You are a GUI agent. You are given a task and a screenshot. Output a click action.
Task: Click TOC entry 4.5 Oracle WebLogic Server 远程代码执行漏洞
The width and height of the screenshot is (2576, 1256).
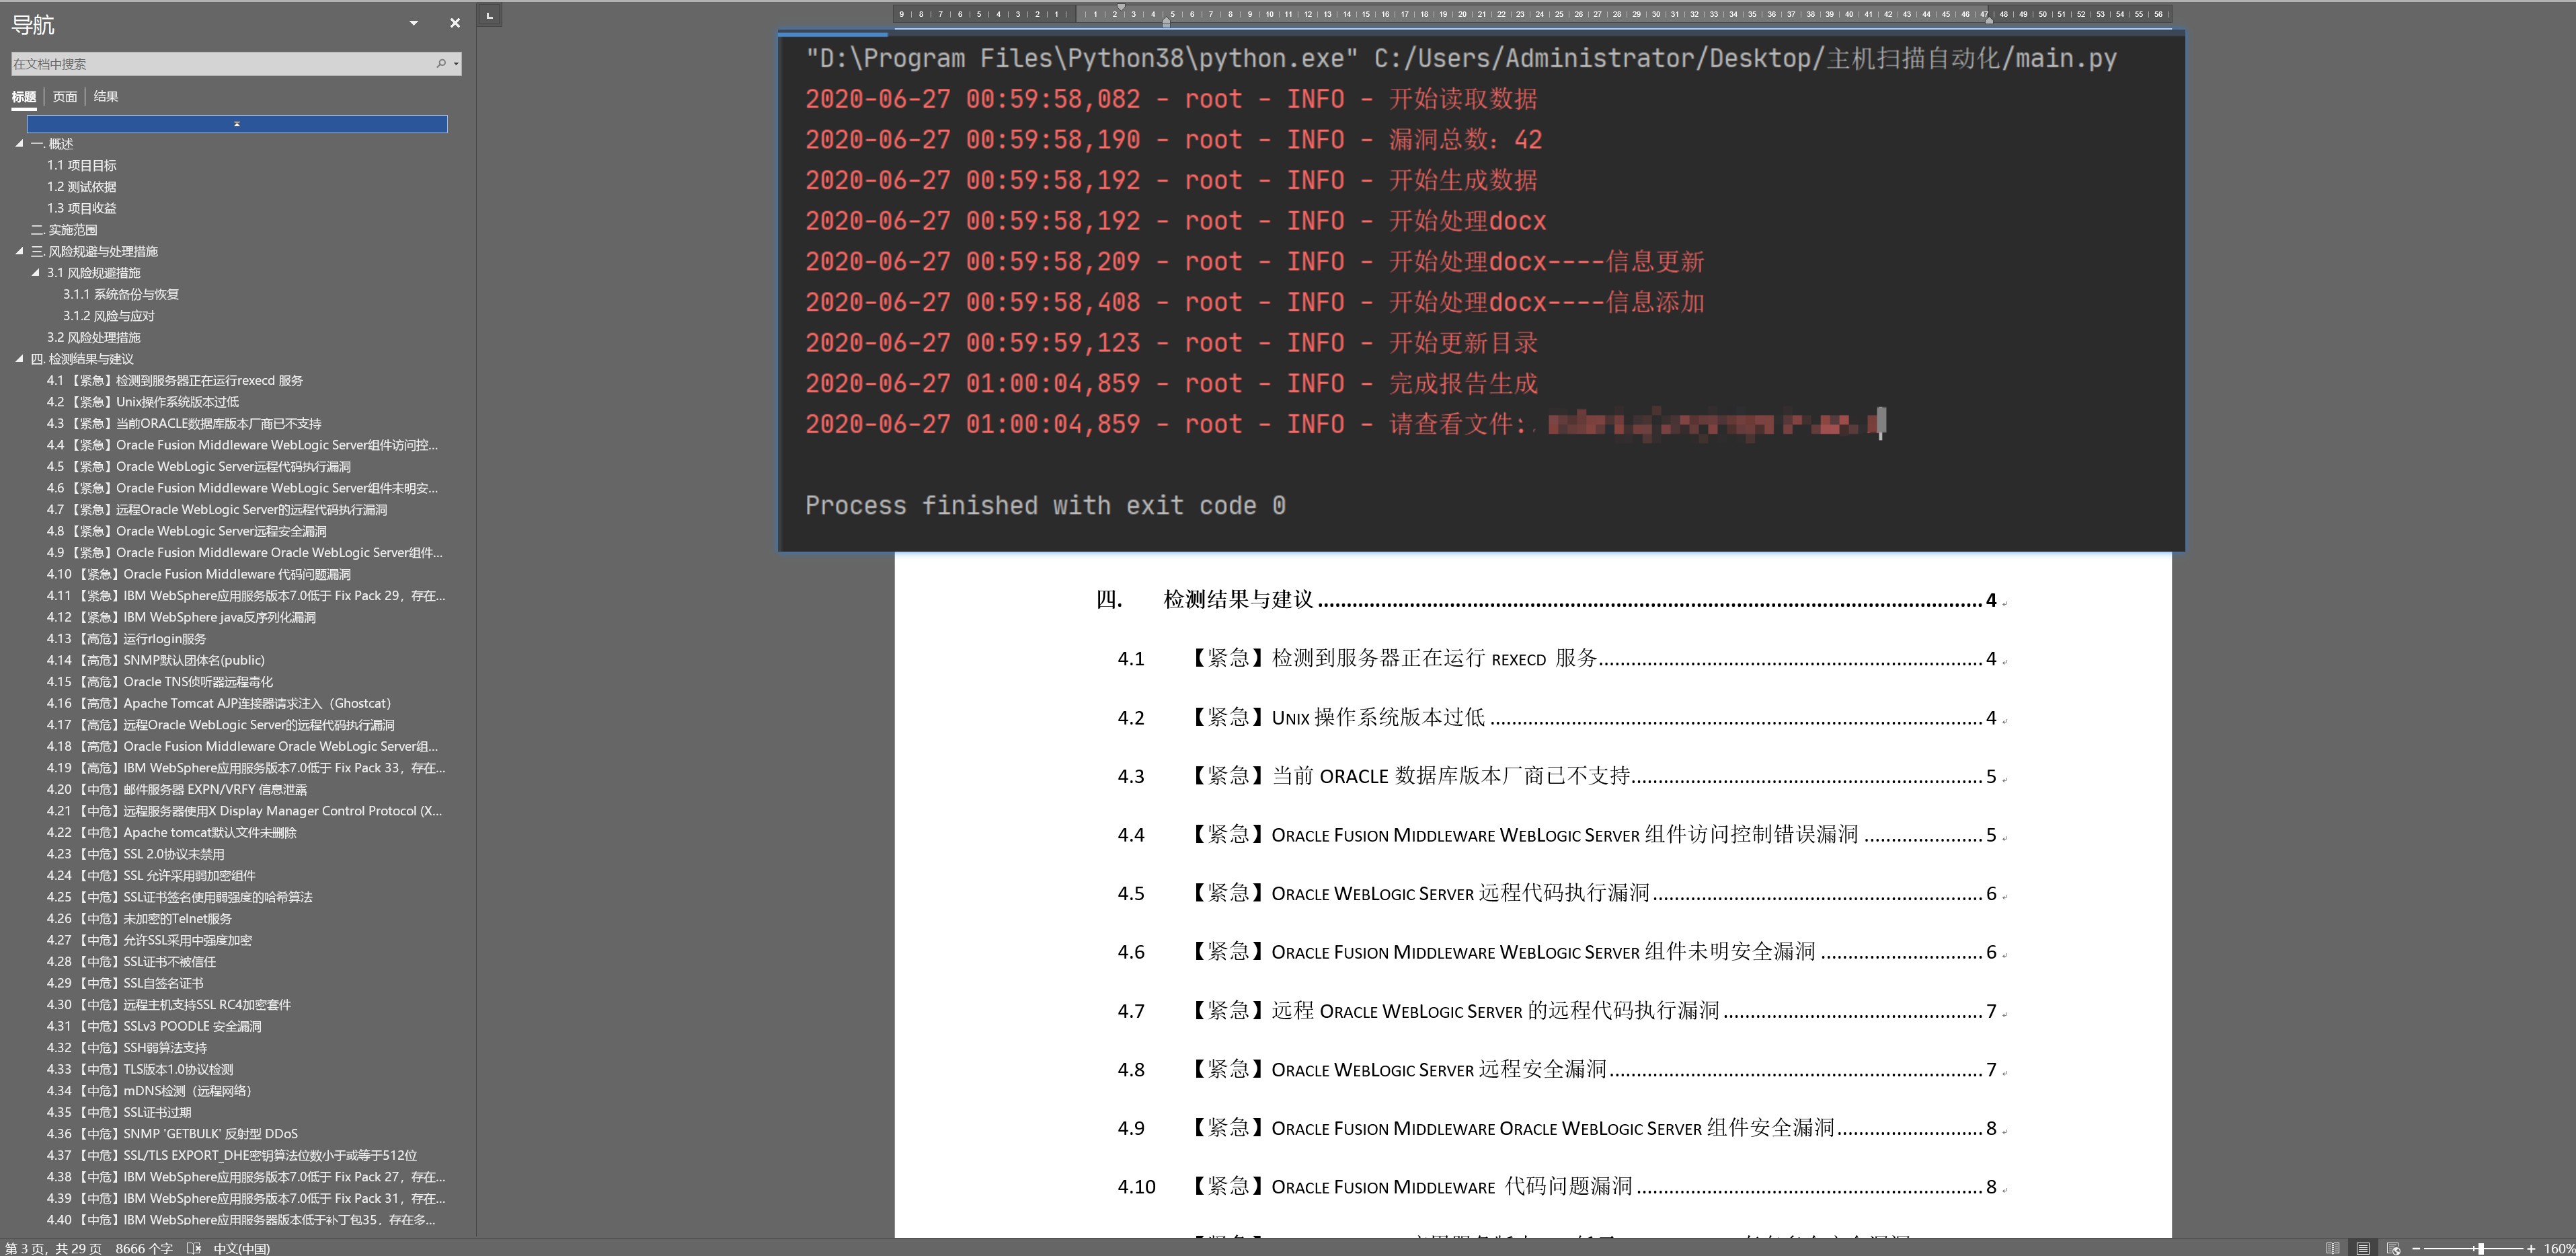click(1557, 893)
